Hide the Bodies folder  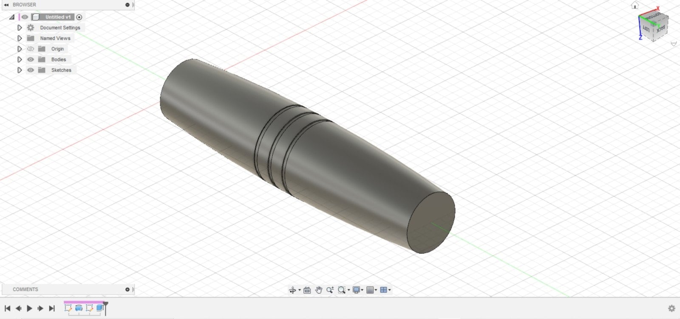point(31,59)
